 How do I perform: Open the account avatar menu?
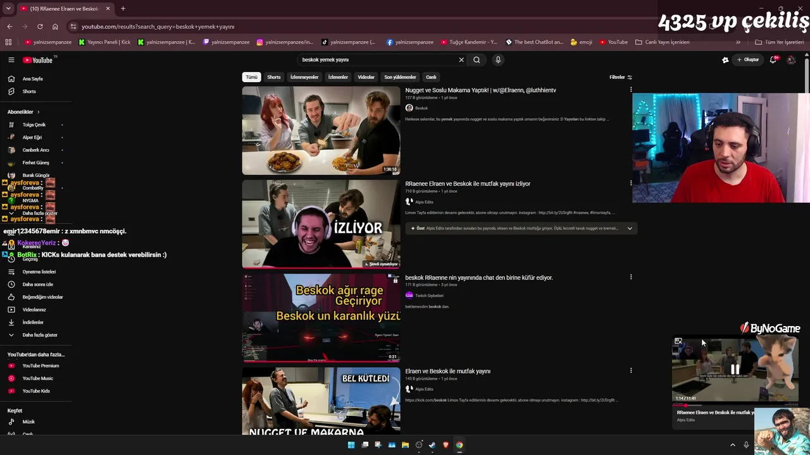791,60
